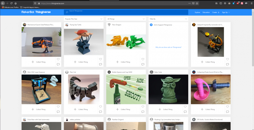Like the Mini CNC Laser Engraver
Viewport: 254px width, 130px height.
58,107
